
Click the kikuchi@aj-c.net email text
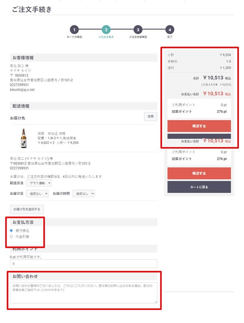pos(22,89)
